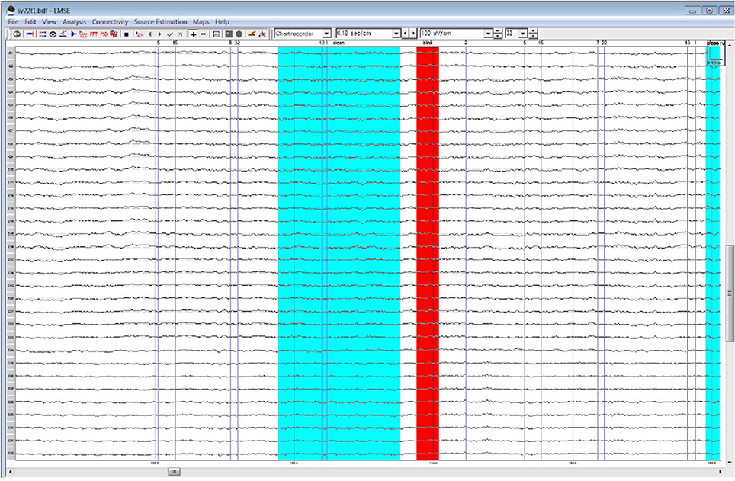This screenshot has height=481, width=735.
Task: Click left arrow beside the sec/cm dropdown
Action: pos(406,34)
